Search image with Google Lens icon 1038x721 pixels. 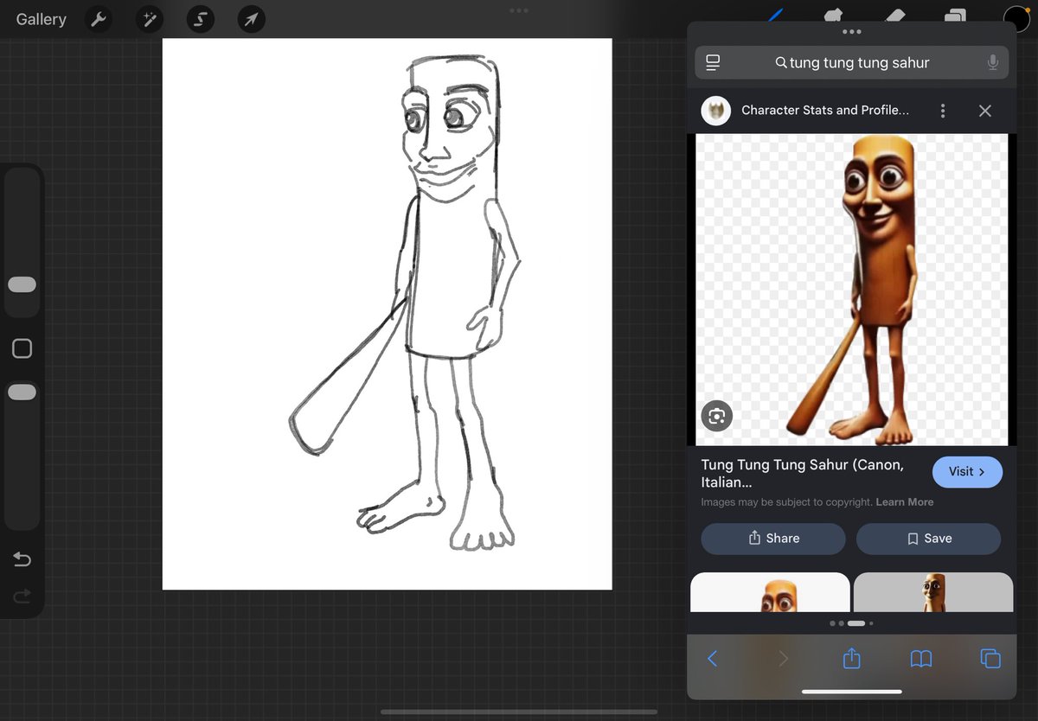(716, 416)
